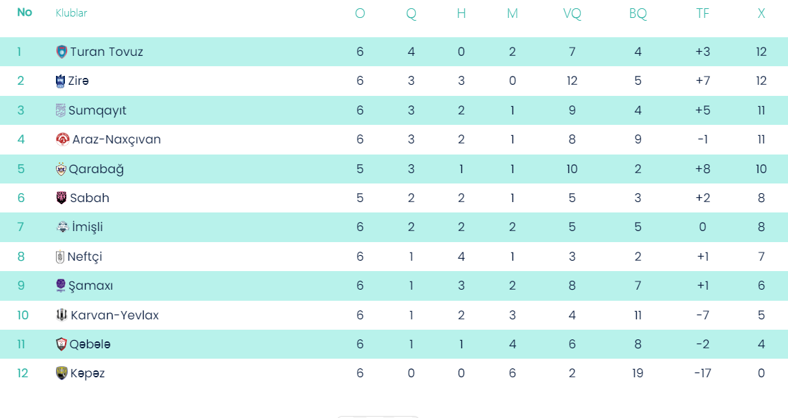
Task: Select the Kəpəz team name
Action: click(x=88, y=373)
